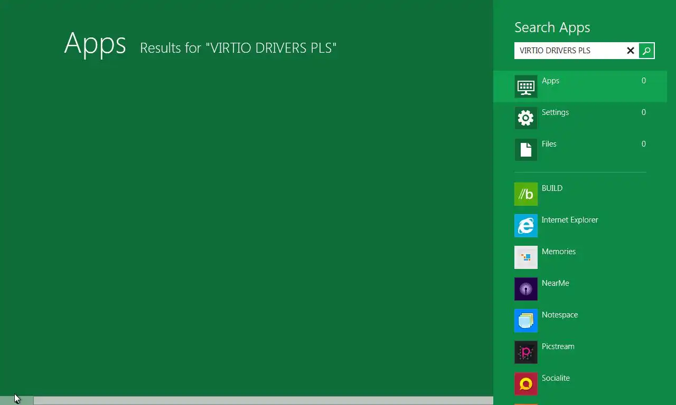Search within the NearMe label
This screenshot has width=676, height=405.
tap(555, 283)
